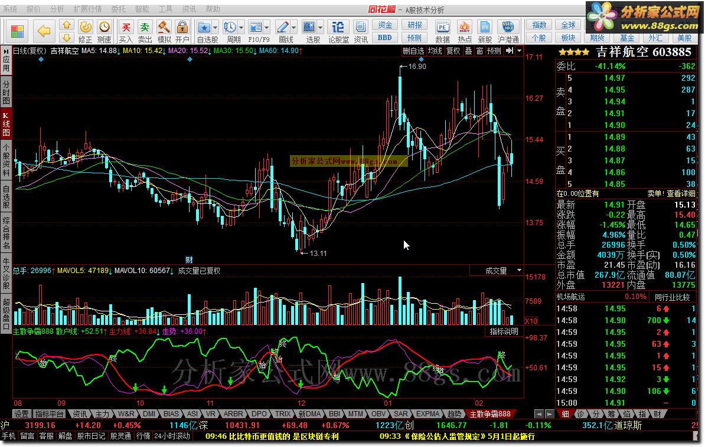This screenshot has height=447, width=705.
Task: Open the 工具 menu
Action: 165,9
